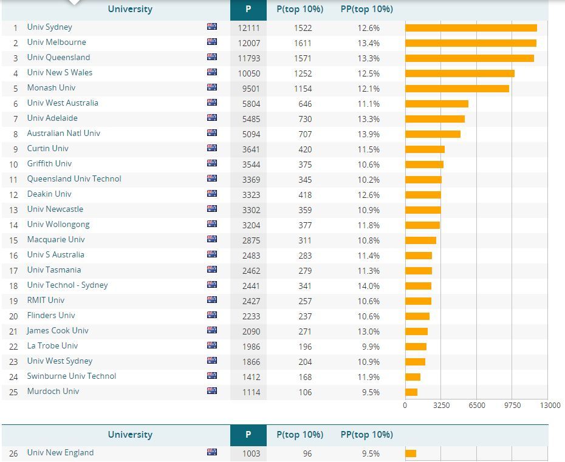
Task: Click the flag icon beside Univ Newcastle
Action: click(212, 208)
